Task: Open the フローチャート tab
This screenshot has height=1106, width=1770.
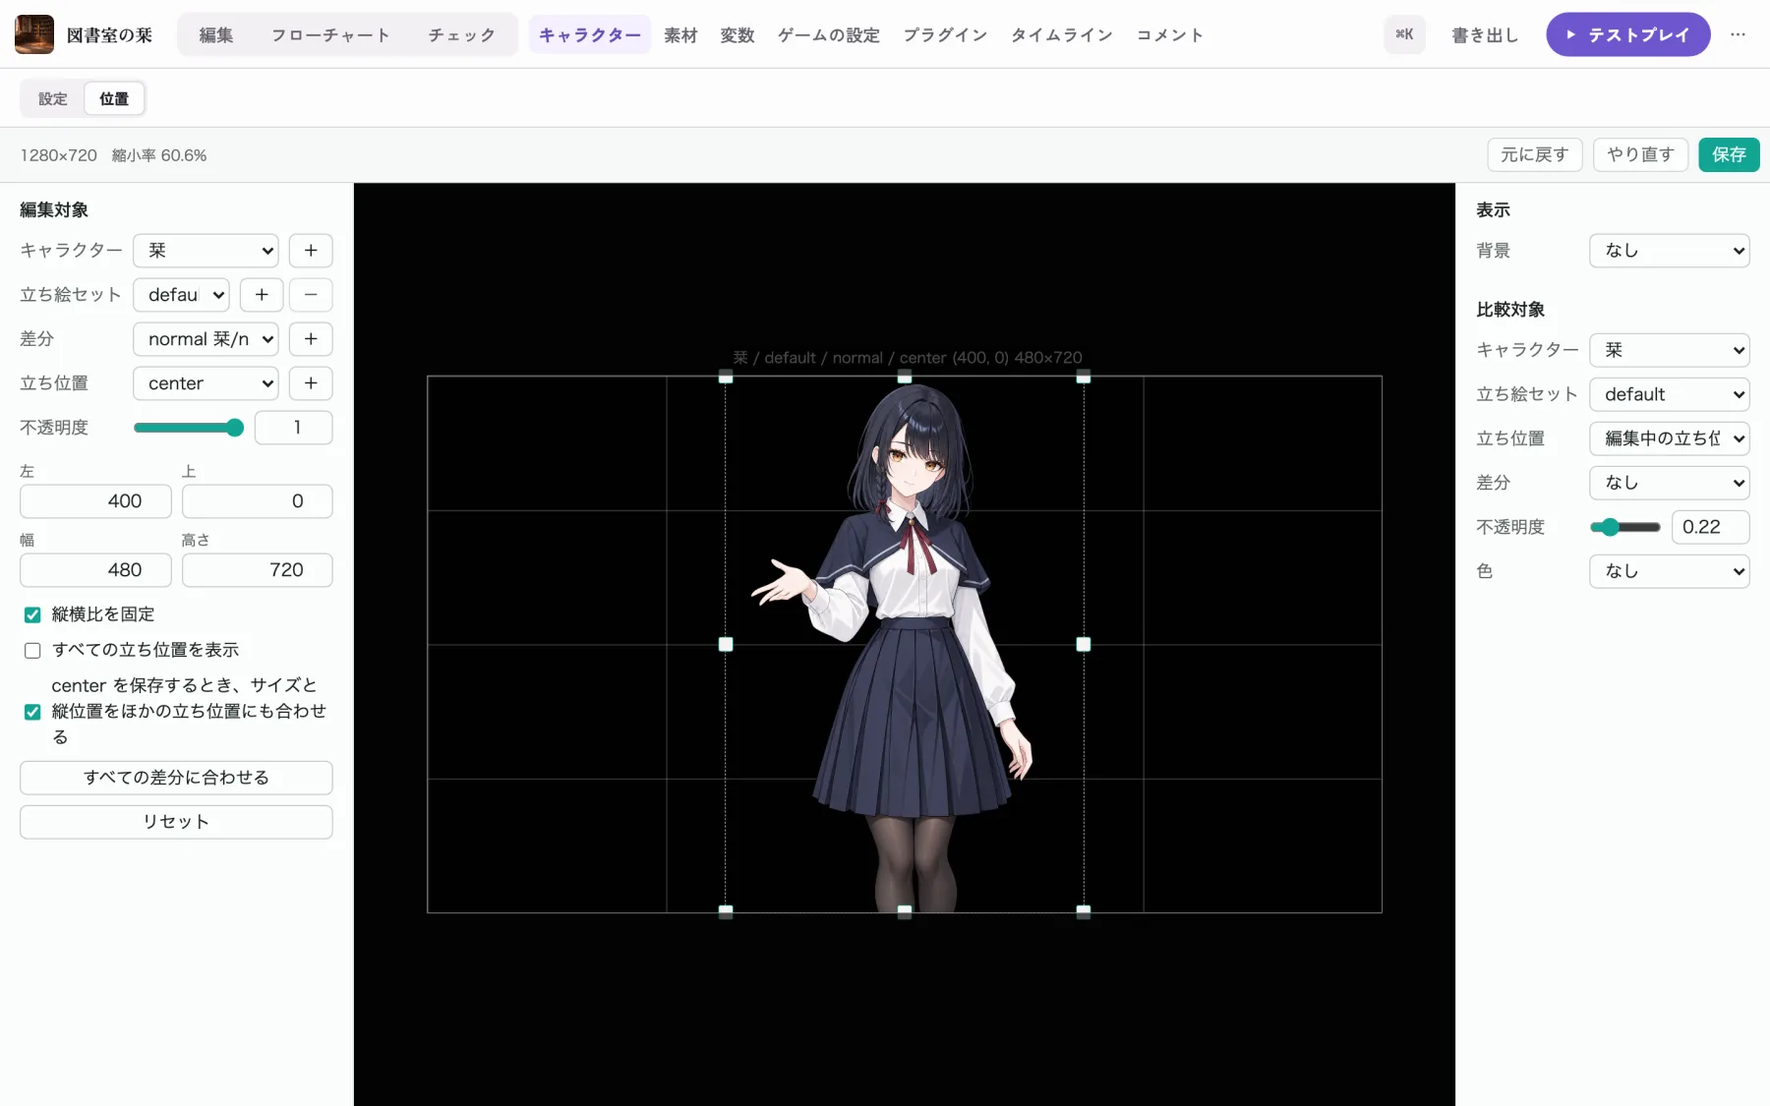Action: (x=331, y=35)
